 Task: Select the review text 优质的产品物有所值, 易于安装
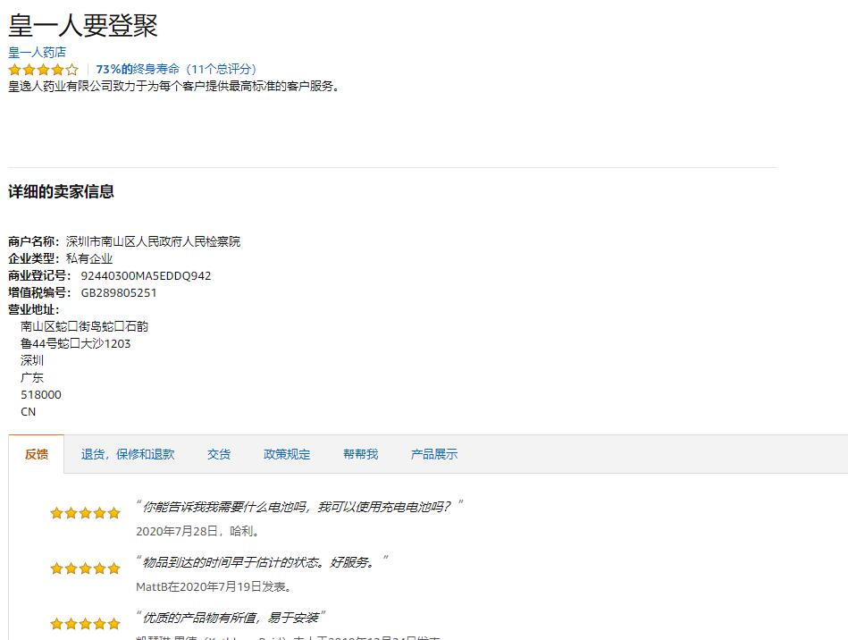231,618
